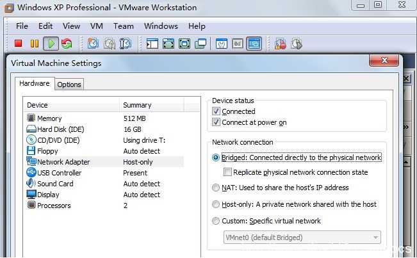Screen dimensions: 417x258
Task: Click the Reset virtual machine icon
Action: click(x=66, y=44)
